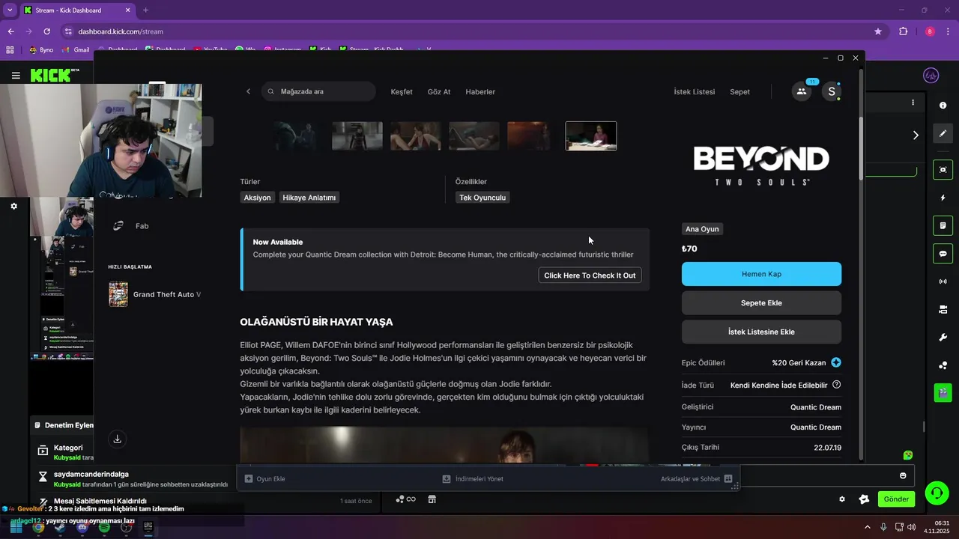Click Hikaye Anlatımı genre tag
The image size is (959, 539).
point(309,198)
